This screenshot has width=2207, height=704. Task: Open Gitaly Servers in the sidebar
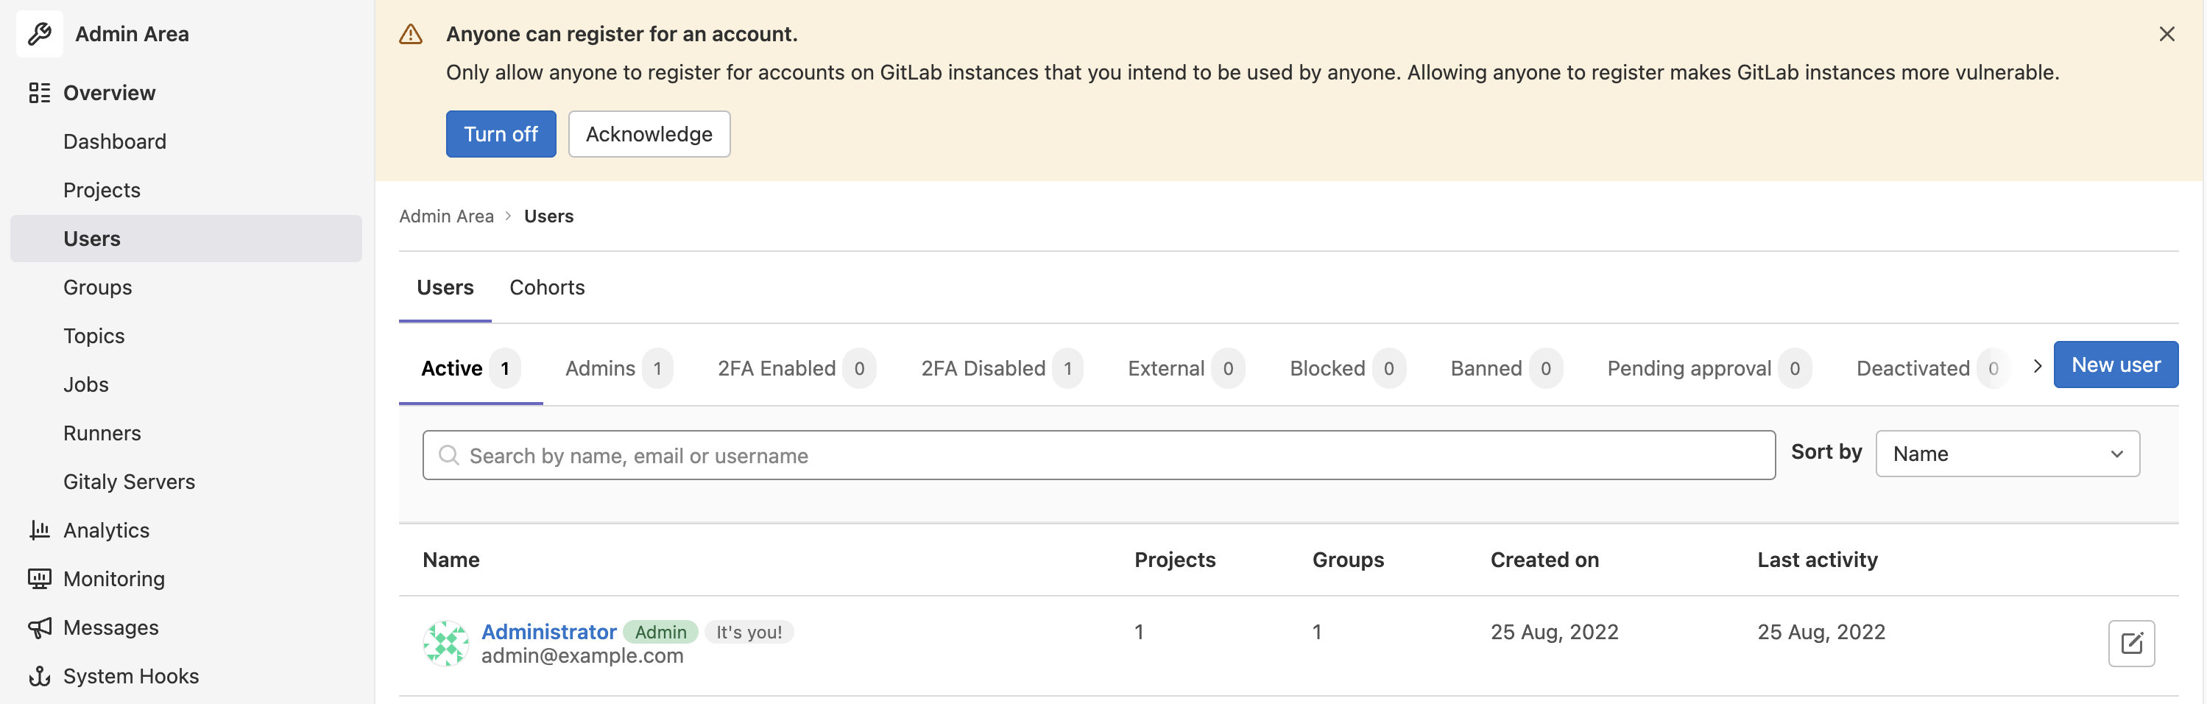click(x=186, y=482)
